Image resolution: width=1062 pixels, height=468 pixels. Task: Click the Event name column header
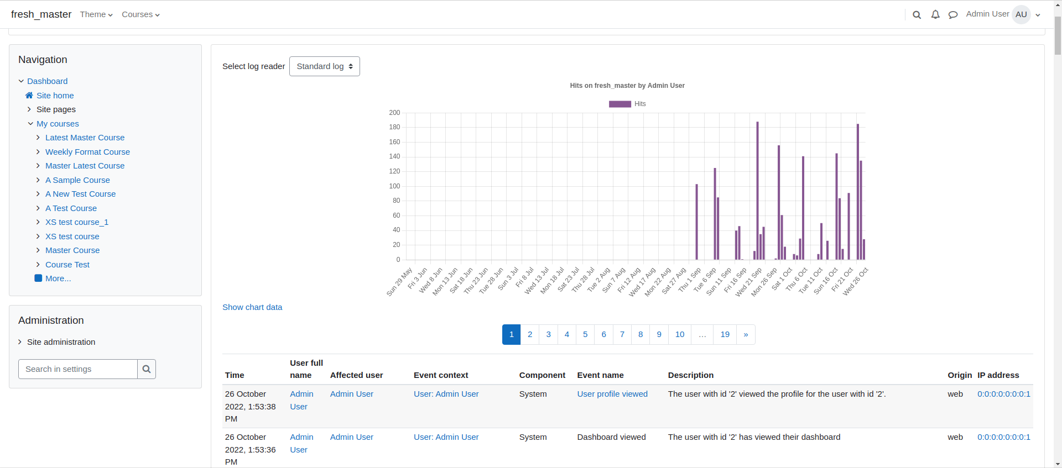coord(600,375)
